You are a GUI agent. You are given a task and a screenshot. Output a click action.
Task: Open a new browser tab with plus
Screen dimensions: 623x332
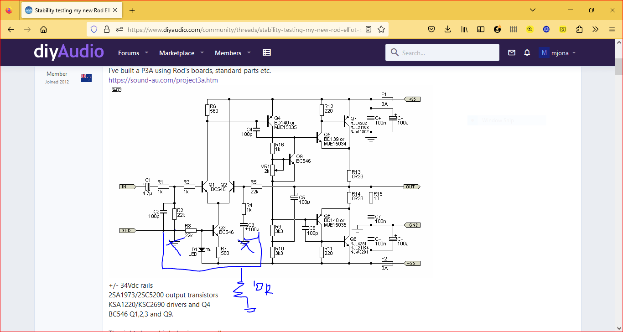click(132, 10)
